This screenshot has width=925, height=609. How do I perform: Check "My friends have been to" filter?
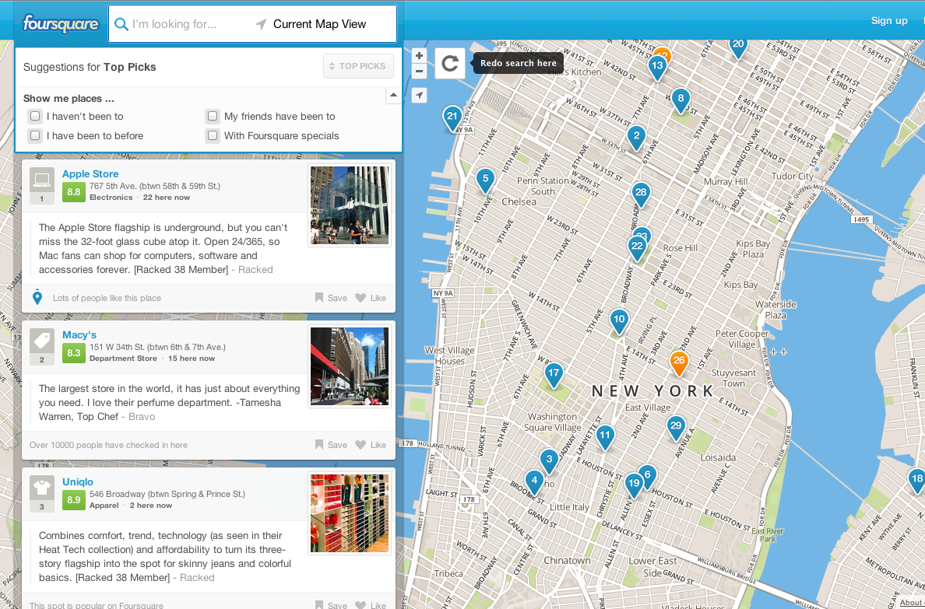point(213,116)
